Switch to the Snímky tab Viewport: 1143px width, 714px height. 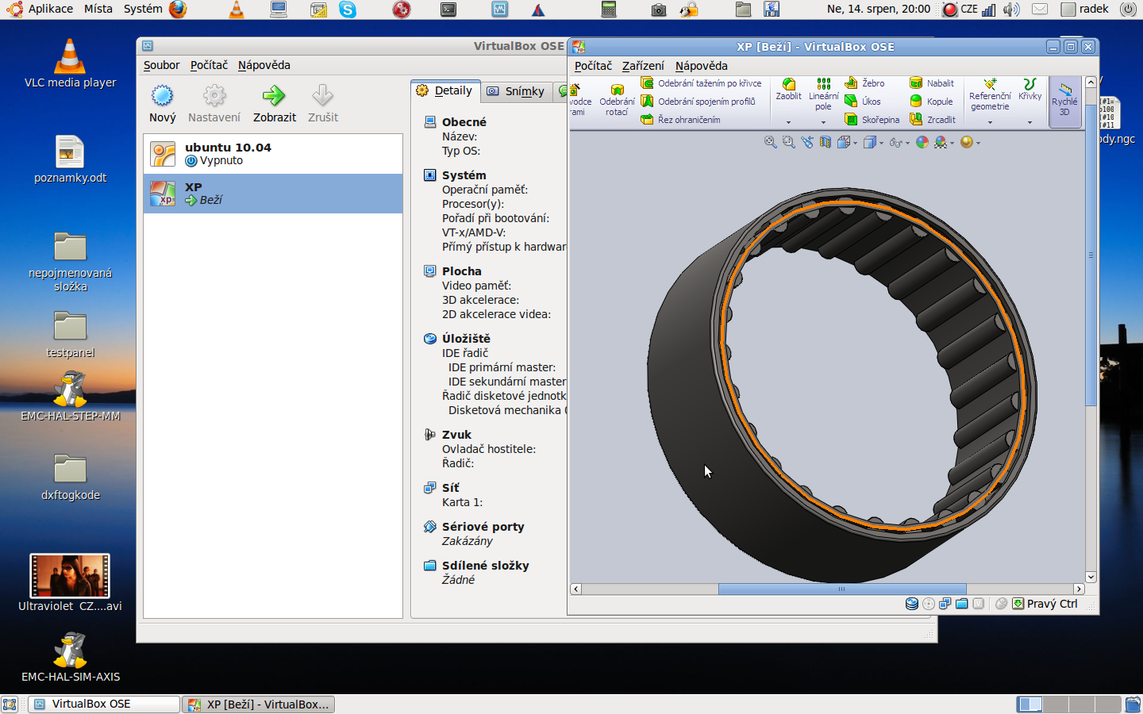(x=516, y=91)
